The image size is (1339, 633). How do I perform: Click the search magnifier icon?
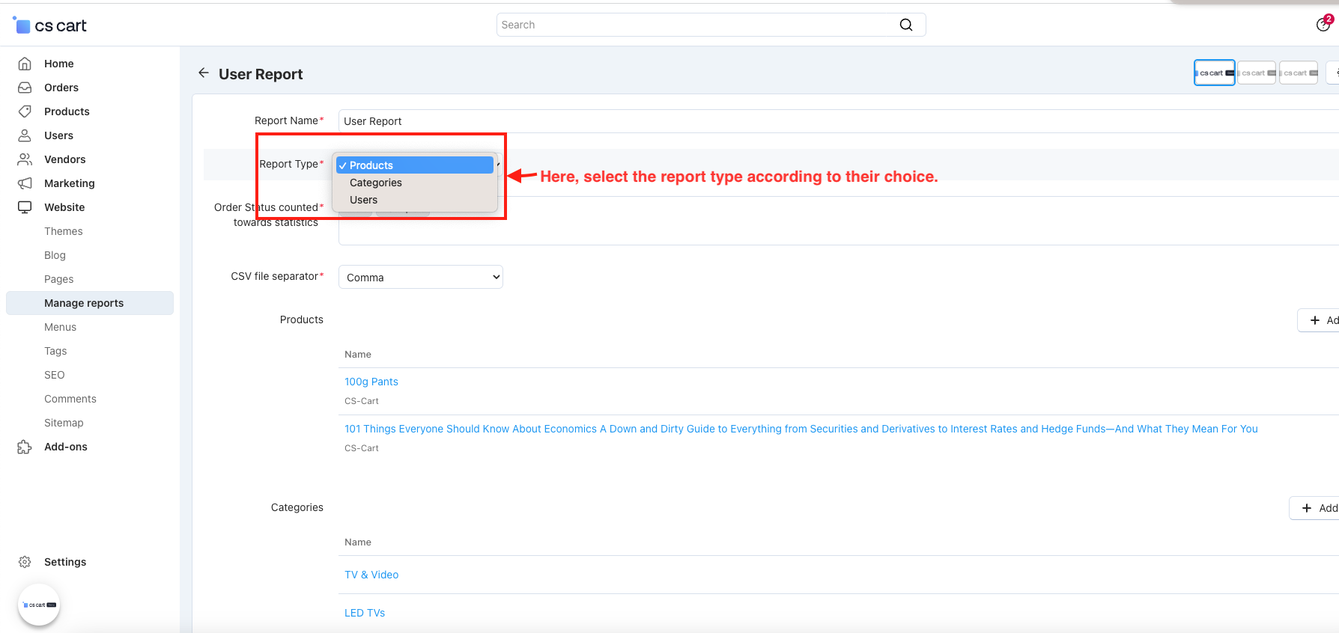[x=905, y=25]
